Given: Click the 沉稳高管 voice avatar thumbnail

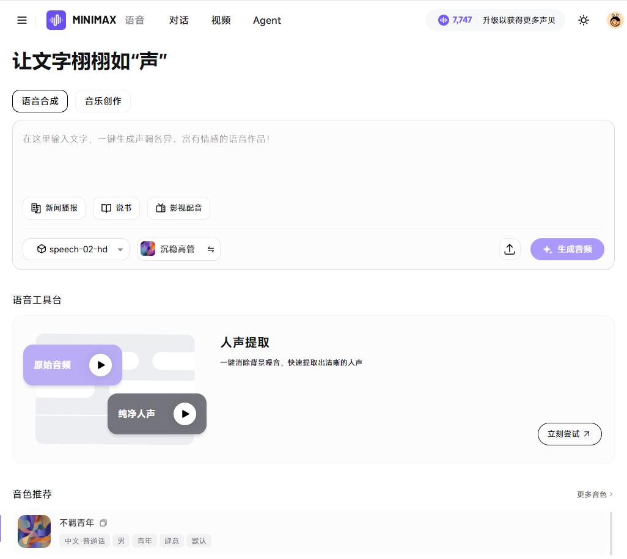Looking at the screenshot, I should (148, 249).
